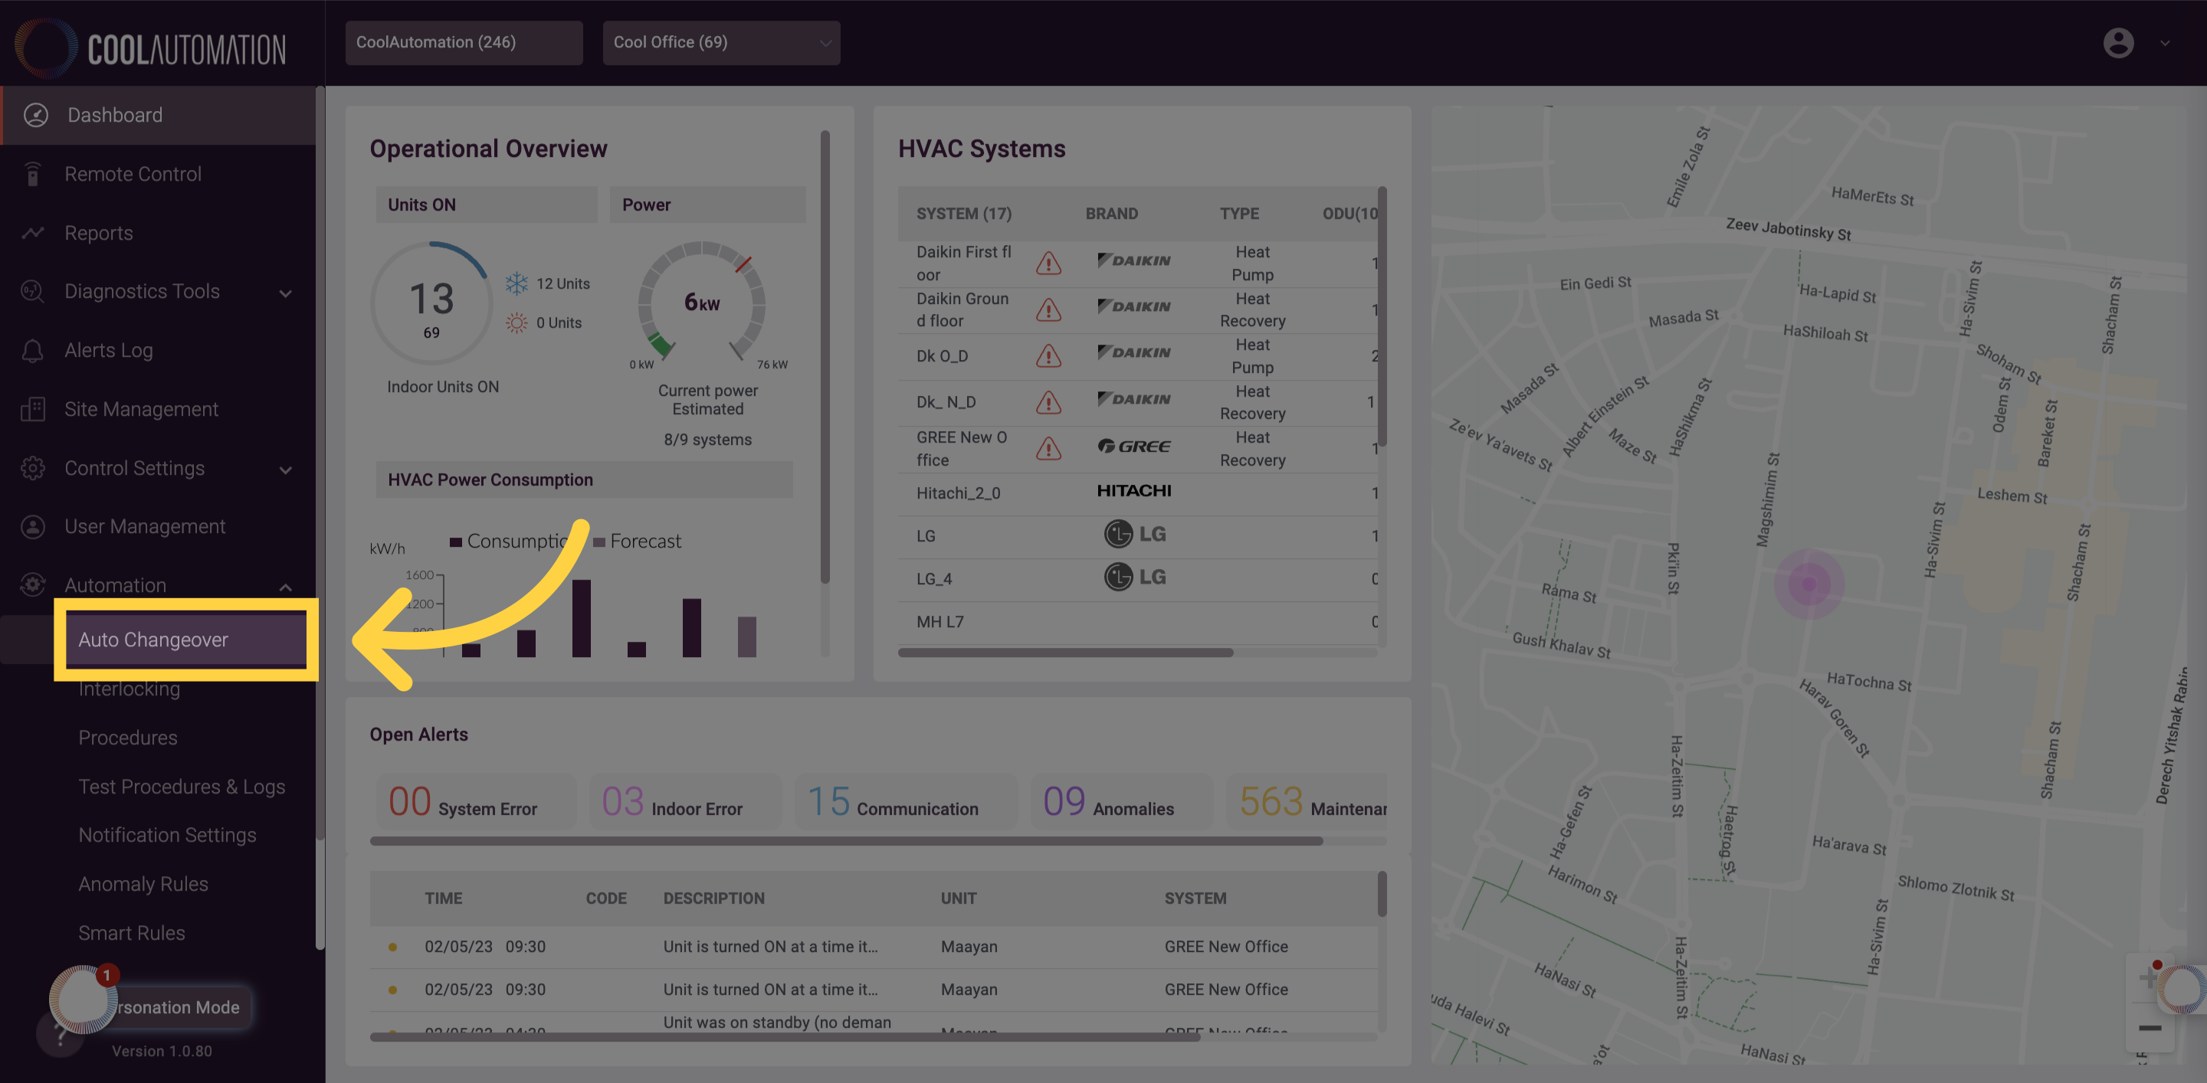Click the map zoom out minus button
Viewport: 2207px width, 1083px height.
(x=2150, y=1028)
